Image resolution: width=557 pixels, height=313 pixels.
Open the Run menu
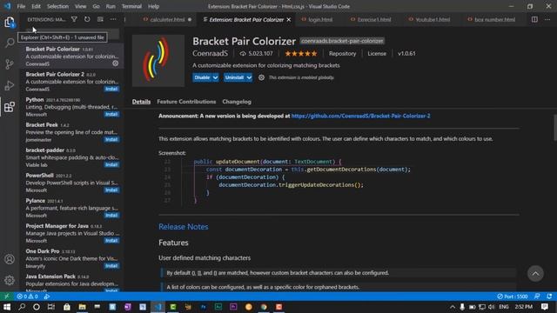pos(111,6)
